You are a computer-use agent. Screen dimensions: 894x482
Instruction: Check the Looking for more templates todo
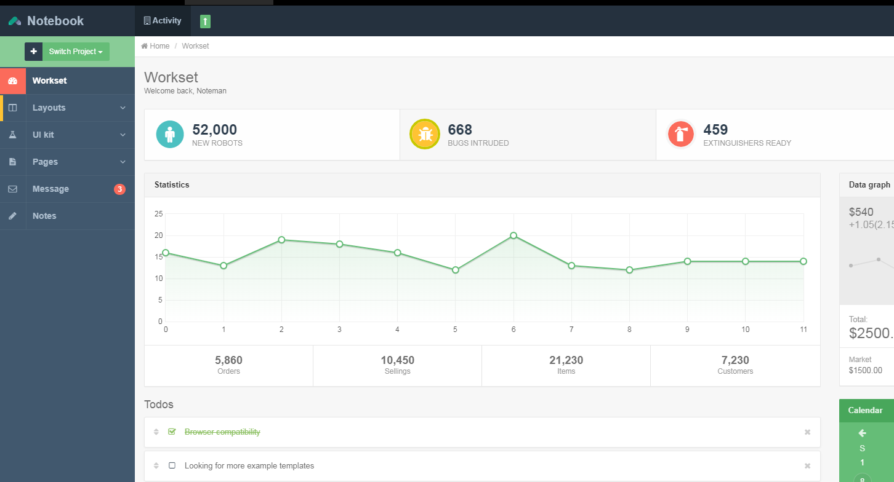point(172,466)
